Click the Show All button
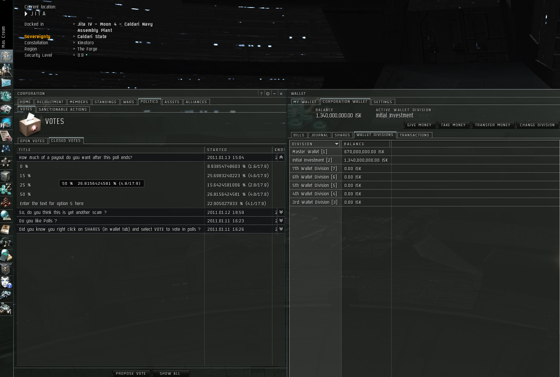The image size is (560, 377). coord(170,373)
